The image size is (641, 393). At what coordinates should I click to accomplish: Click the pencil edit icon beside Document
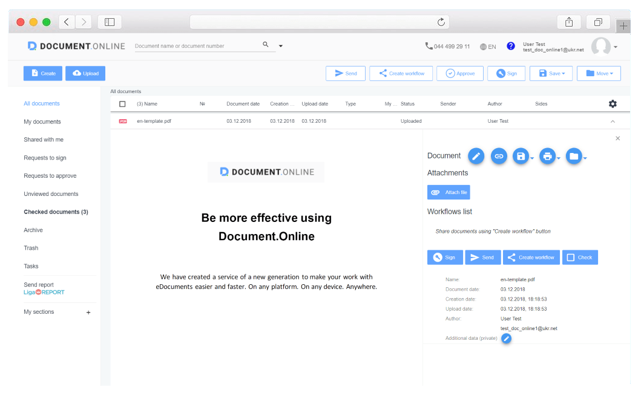[476, 157]
